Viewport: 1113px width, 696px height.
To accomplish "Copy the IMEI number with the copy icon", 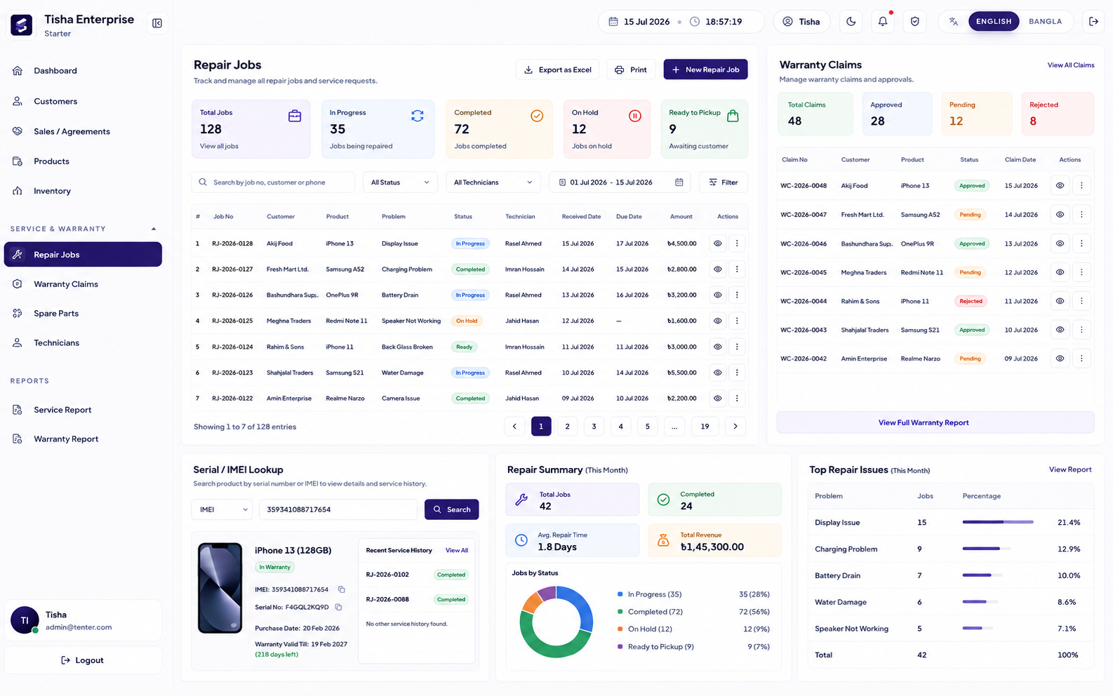I will click(x=341, y=589).
